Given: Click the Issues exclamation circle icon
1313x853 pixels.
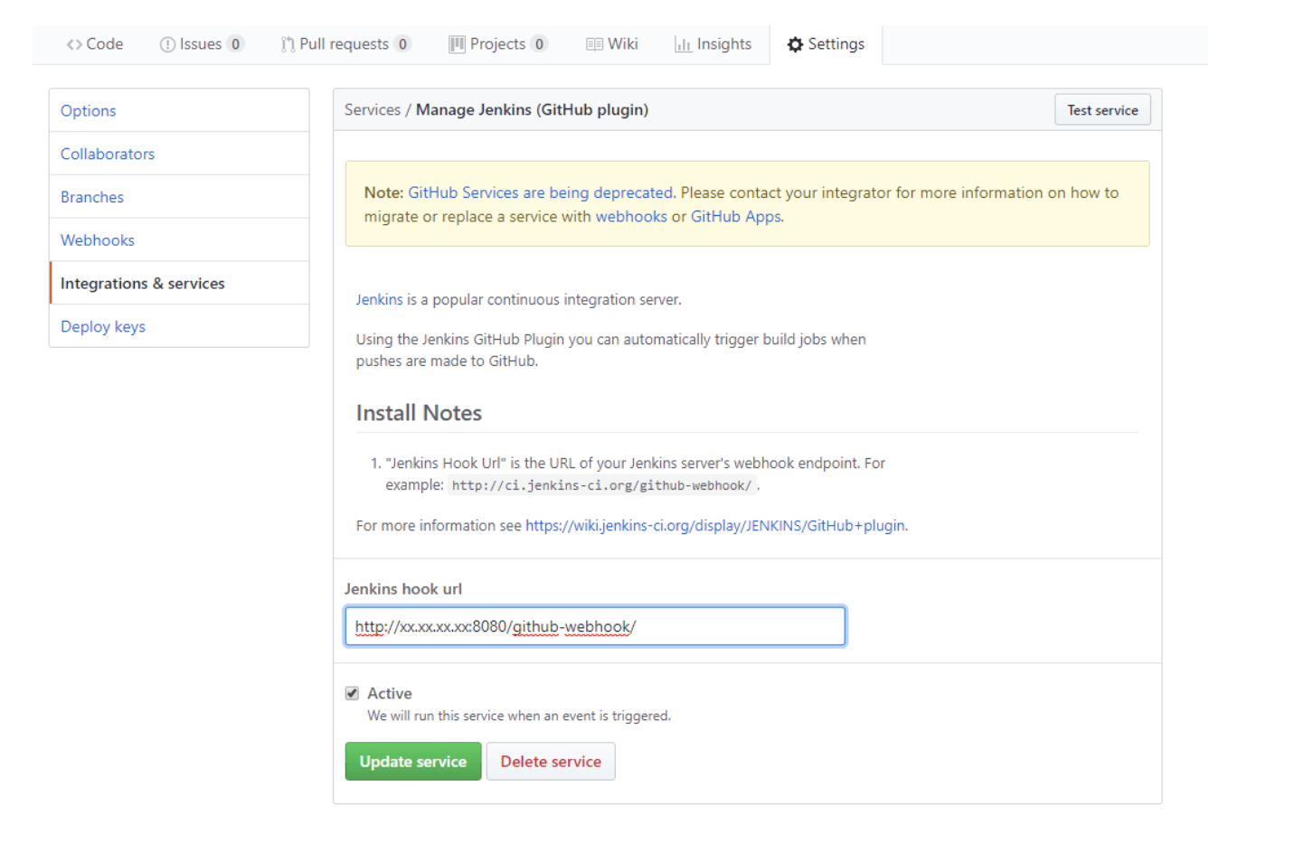Looking at the screenshot, I should [x=167, y=44].
